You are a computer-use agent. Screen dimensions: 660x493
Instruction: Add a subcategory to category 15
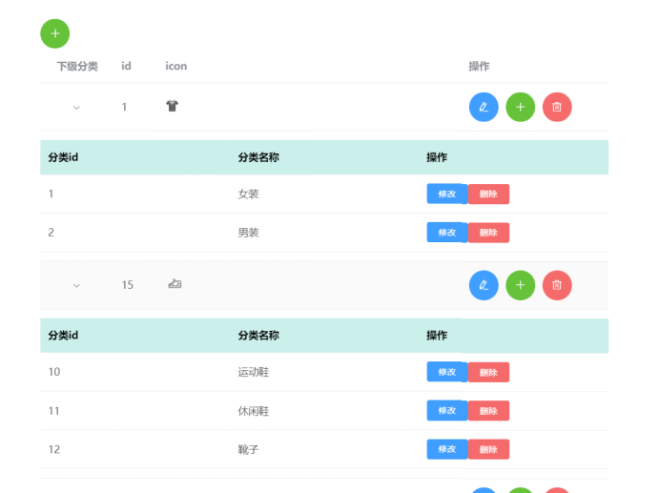click(x=520, y=285)
